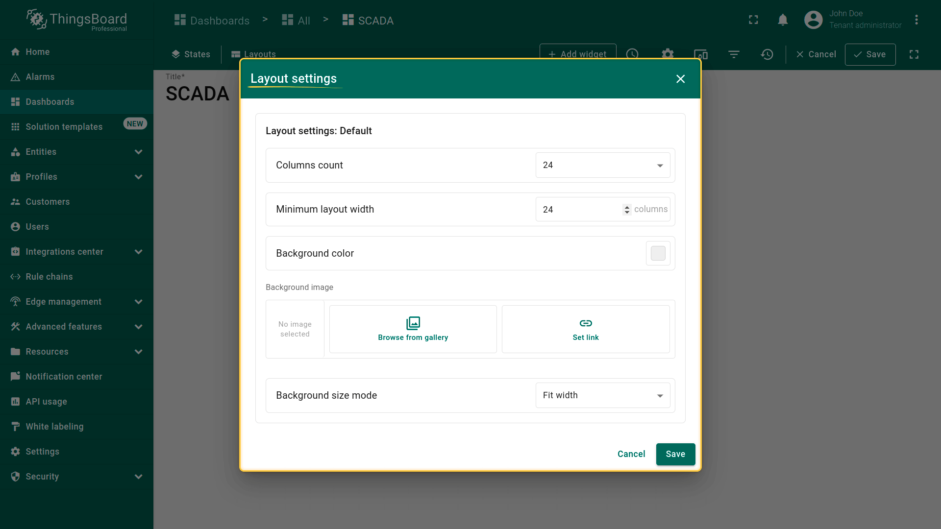This screenshot has height=529, width=941.
Task: Click the dashboard settings gear icon
Action: 668,54
